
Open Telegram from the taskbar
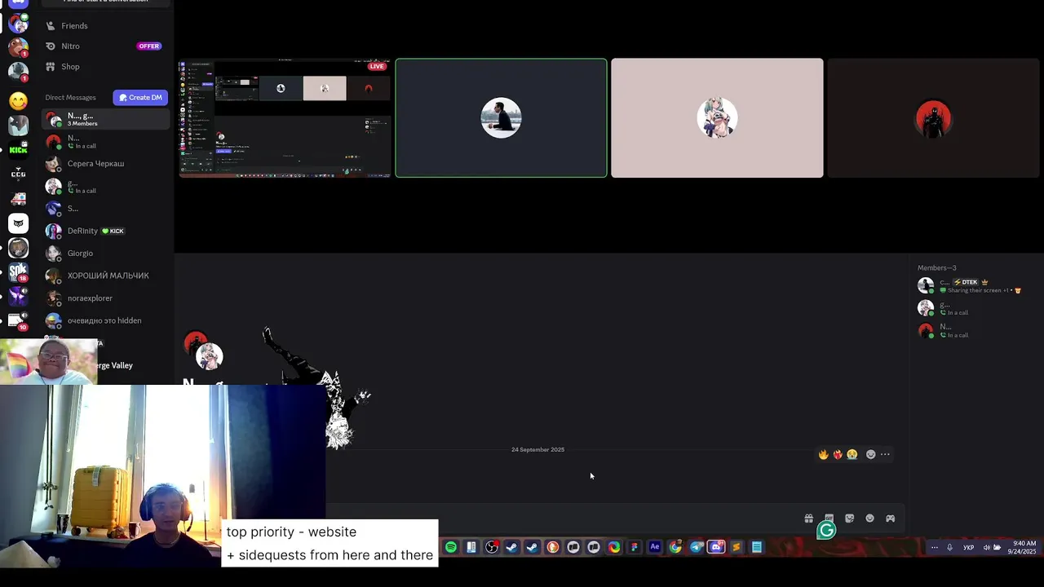(x=696, y=547)
